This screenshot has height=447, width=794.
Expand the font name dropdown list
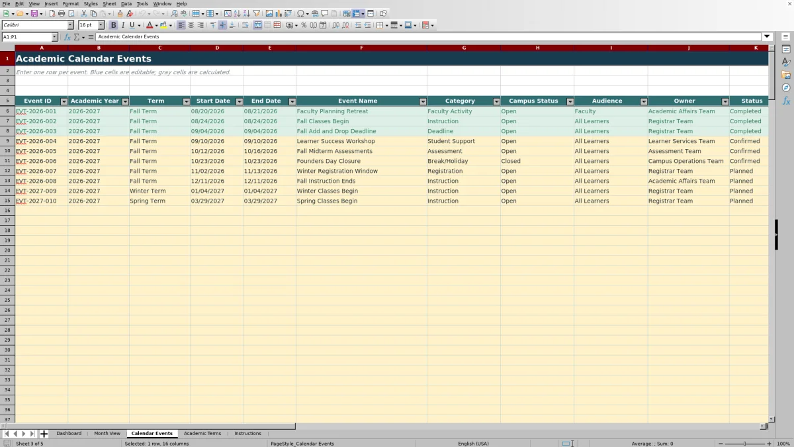point(70,25)
